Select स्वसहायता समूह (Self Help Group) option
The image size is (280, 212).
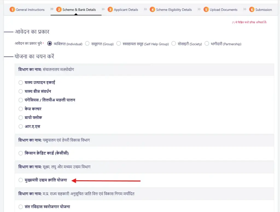(119, 43)
